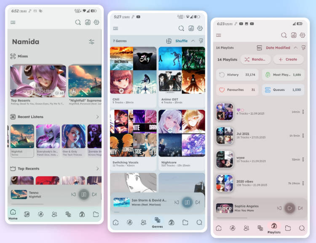Viewport: 316px width, 243px height.
Task: Open stats icon in Playlists screen header
Action: pyautogui.click(x=294, y=35)
